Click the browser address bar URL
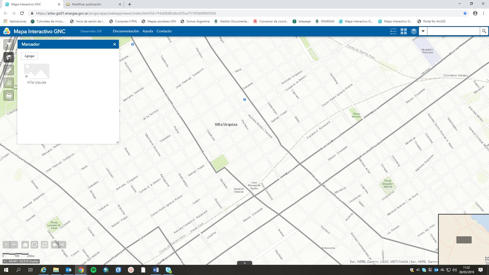Viewport: 489px width, 275px height. tap(126, 13)
